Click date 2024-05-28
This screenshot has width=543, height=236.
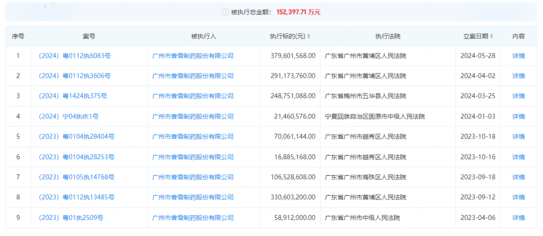tap(477, 55)
